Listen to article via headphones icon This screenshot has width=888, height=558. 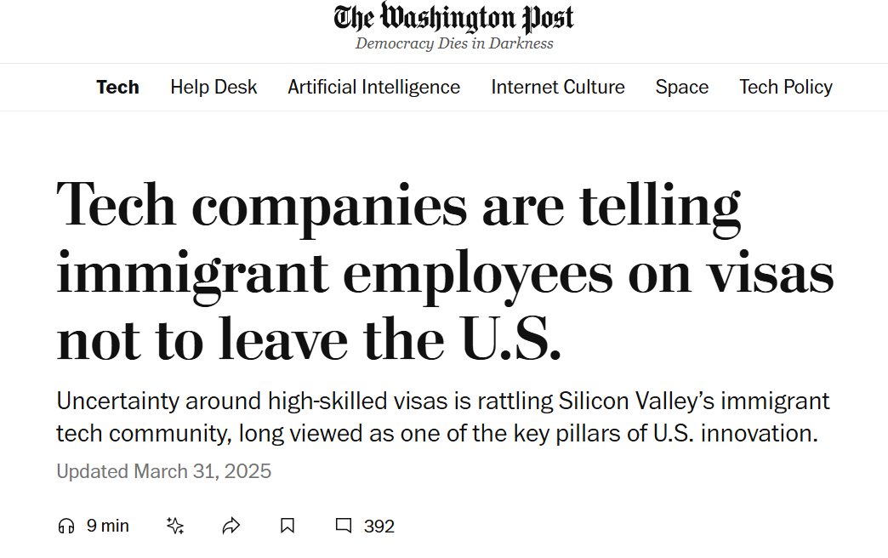66,527
